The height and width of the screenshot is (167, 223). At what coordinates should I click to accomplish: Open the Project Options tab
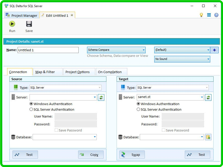coord(79,72)
